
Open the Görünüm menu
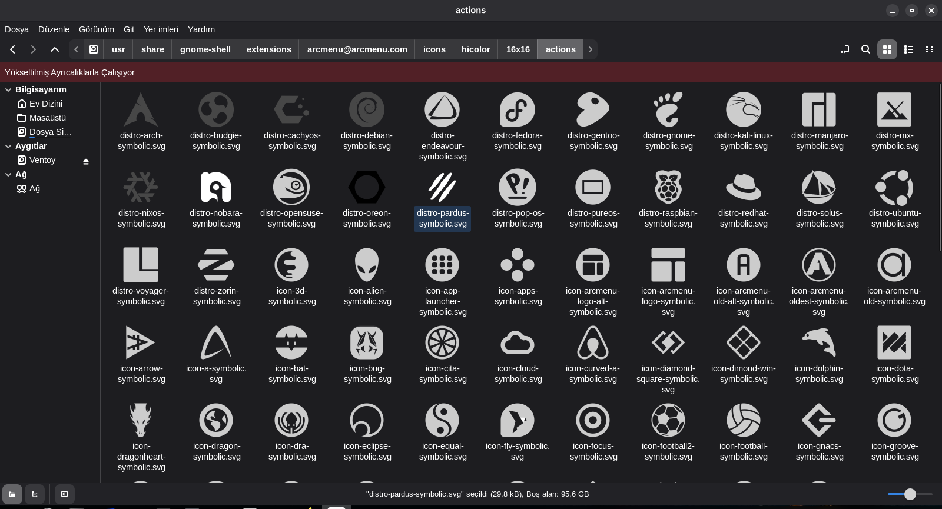click(96, 29)
